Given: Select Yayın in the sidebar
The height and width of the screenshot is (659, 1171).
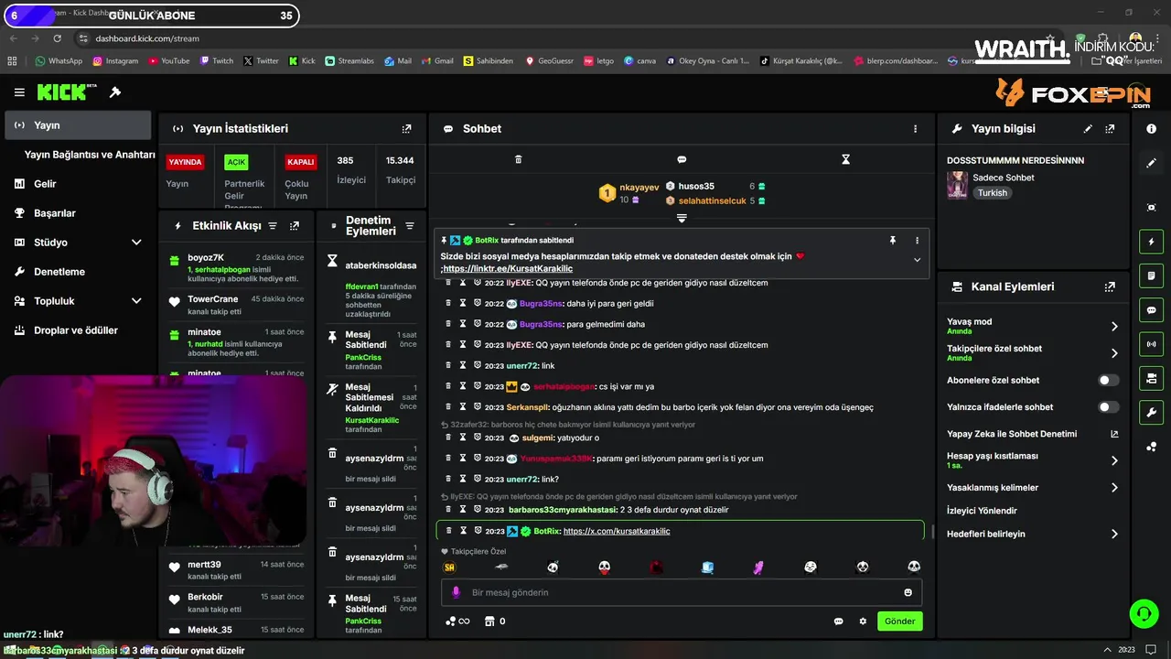Looking at the screenshot, I should [78, 125].
